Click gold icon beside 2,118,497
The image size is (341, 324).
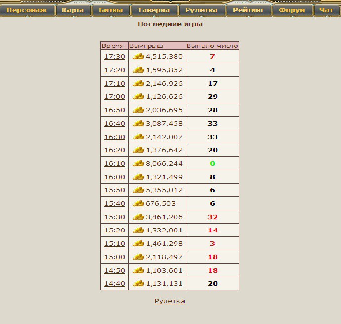pos(138,257)
